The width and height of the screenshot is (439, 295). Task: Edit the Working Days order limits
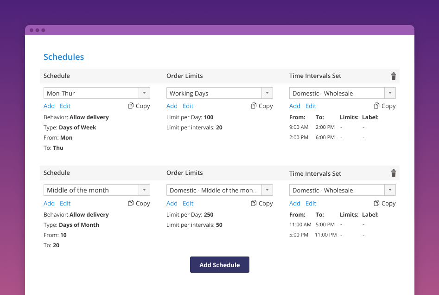(188, 106)
